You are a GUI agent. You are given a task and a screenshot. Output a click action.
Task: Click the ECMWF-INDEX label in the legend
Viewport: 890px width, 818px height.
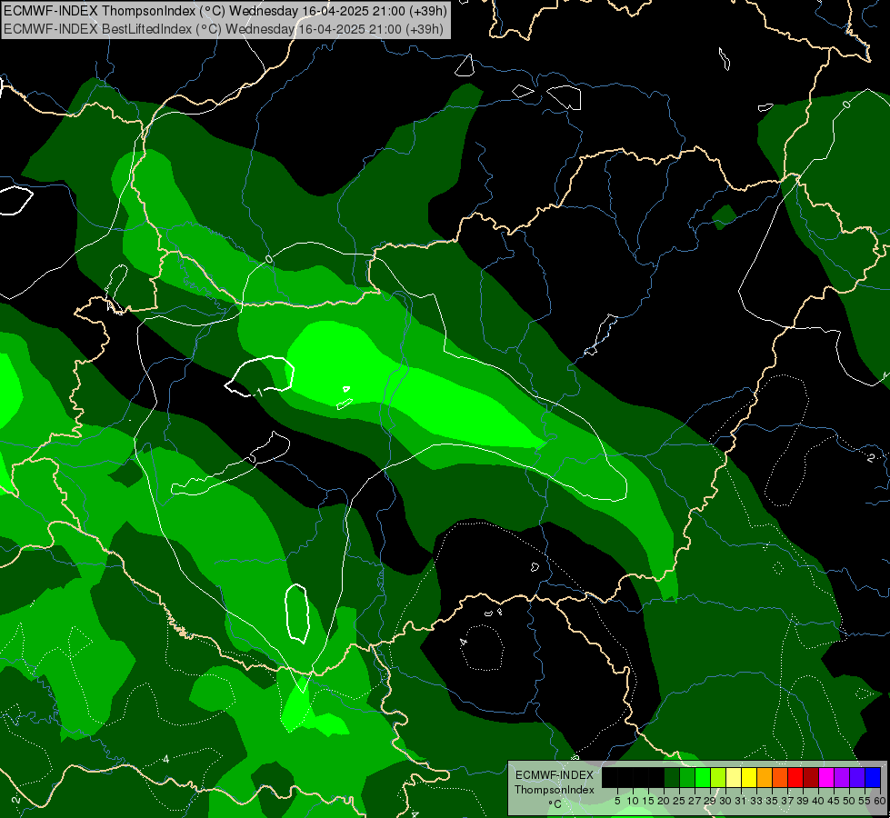point(555,775)
